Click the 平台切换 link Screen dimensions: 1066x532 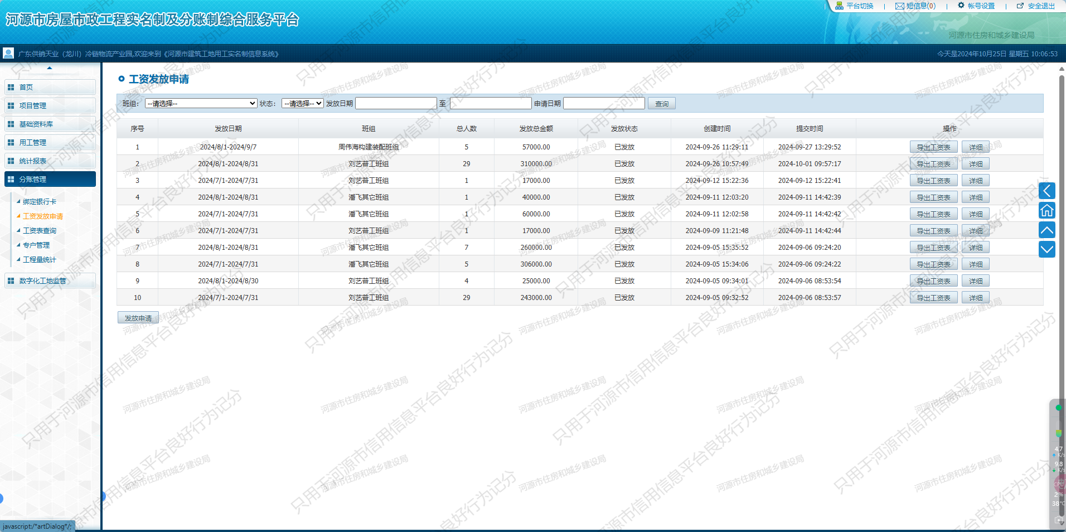pyautogui.click(x=860, y=6)
